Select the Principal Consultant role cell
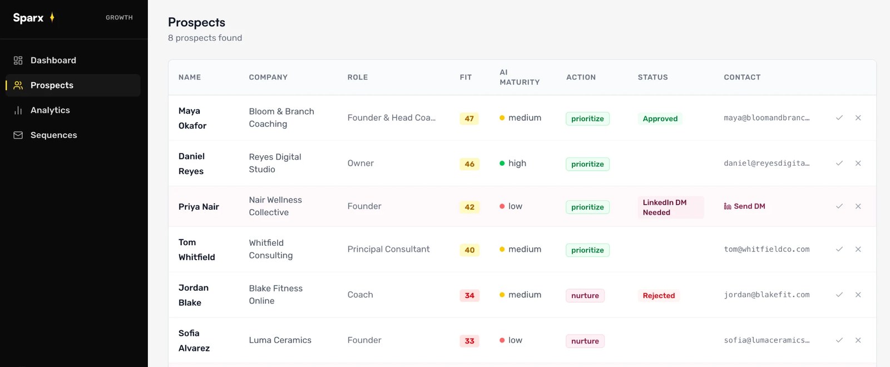This screenshot has height=367, width=890. (388, 249)
